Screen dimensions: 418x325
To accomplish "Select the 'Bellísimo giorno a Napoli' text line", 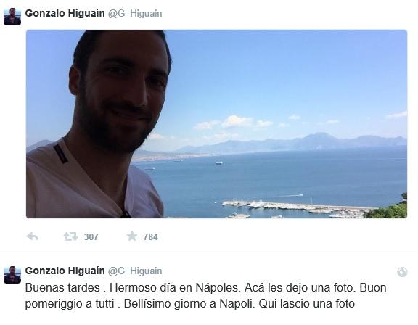I will [x=190, y=304].
